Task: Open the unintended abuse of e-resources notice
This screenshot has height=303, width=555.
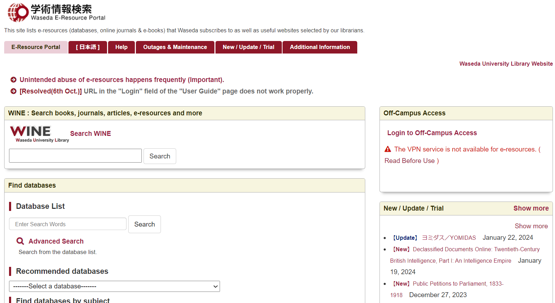Action: [x=122, y=80]
